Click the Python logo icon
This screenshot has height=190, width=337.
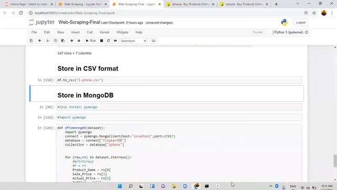(x=284, y=22)
